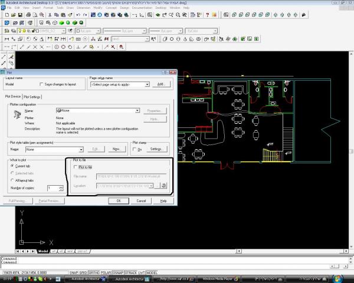This screenshot has width=354, height=283.
Task: Click the Plot printer icon in toolbar
Action: pos(28,15)
